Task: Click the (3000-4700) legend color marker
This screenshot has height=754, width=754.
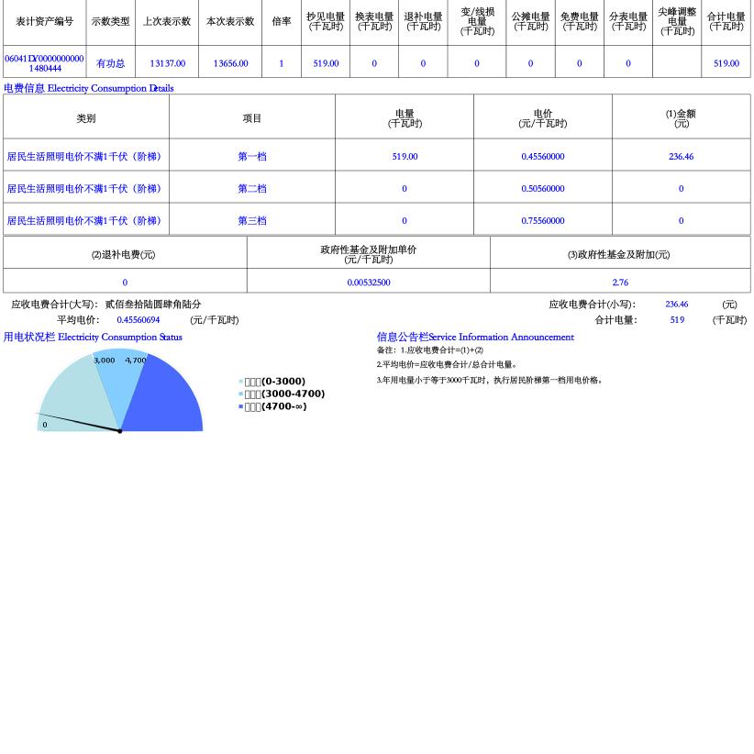Action: (241, 394)
